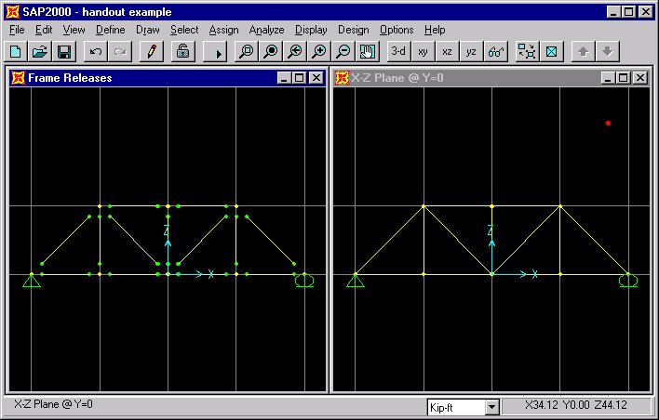Toggle the lock/unlock model padlock

coord(183,52)
